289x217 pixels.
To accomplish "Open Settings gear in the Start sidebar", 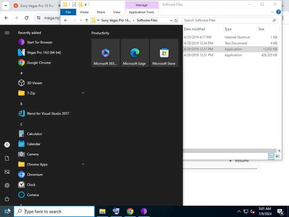I will (7, 185).
